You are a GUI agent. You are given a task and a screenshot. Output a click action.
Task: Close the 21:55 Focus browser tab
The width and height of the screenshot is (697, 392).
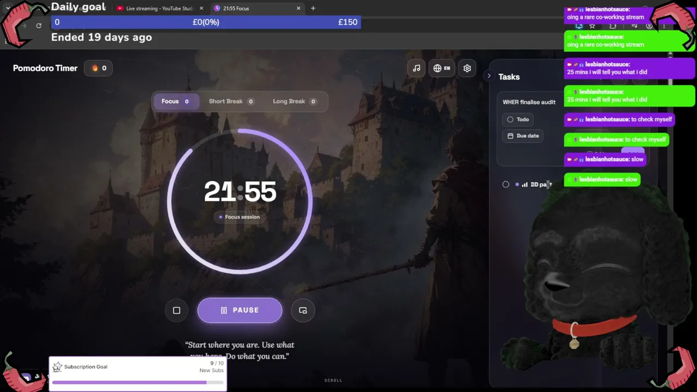298,8
